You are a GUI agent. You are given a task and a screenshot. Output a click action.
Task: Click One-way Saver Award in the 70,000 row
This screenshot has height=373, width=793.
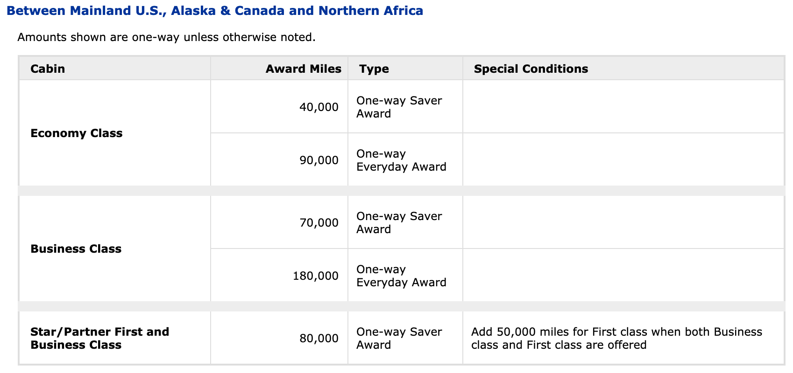[x=399, y=223]
